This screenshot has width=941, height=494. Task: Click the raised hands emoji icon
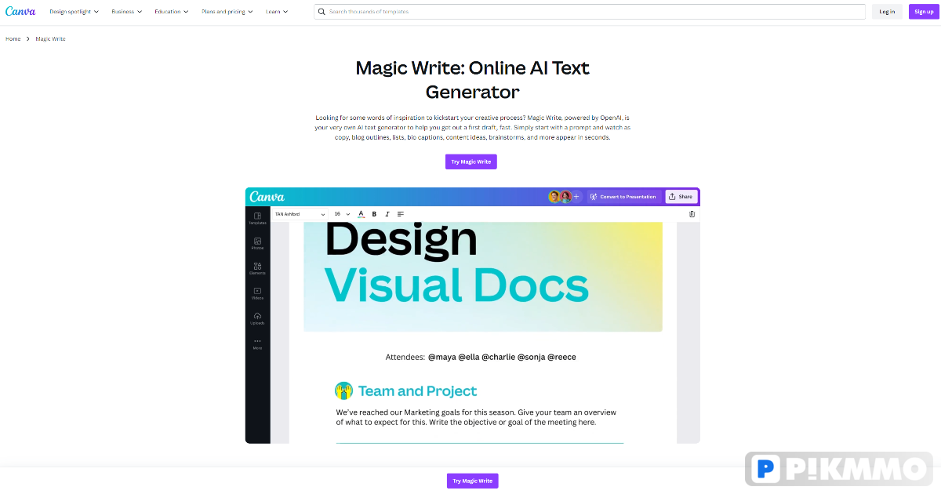tap(343, 390)
